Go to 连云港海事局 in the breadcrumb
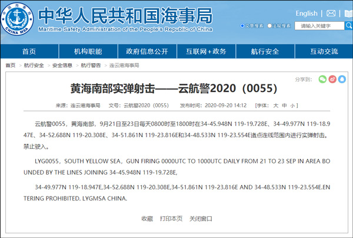Viewport: 353px width, 238px height. tap(124, 65)
